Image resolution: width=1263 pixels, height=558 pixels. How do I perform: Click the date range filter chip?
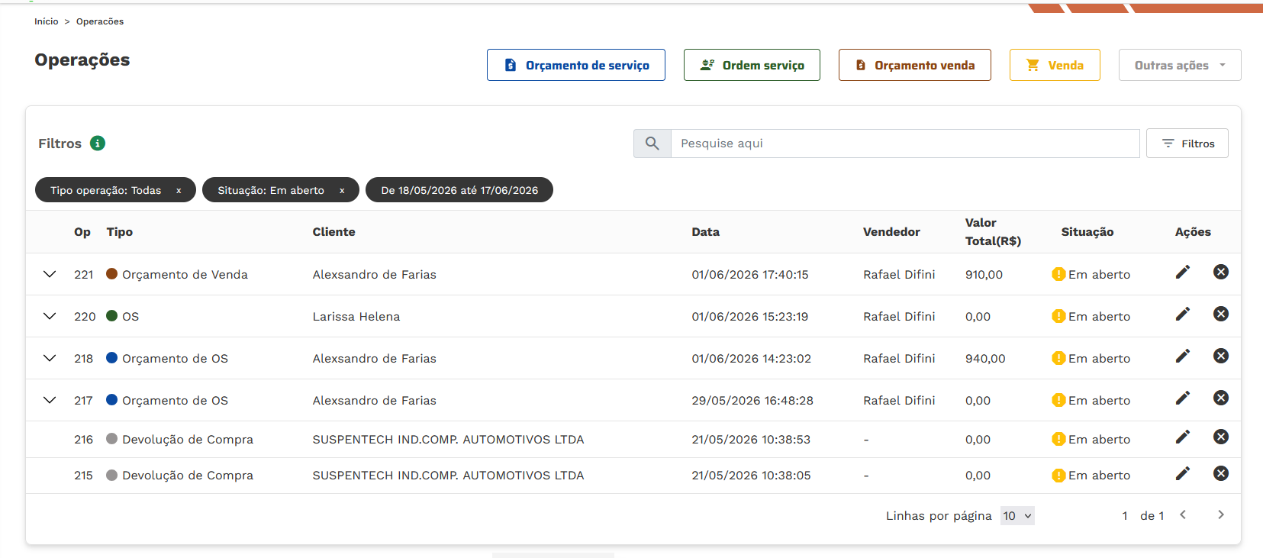459,190
